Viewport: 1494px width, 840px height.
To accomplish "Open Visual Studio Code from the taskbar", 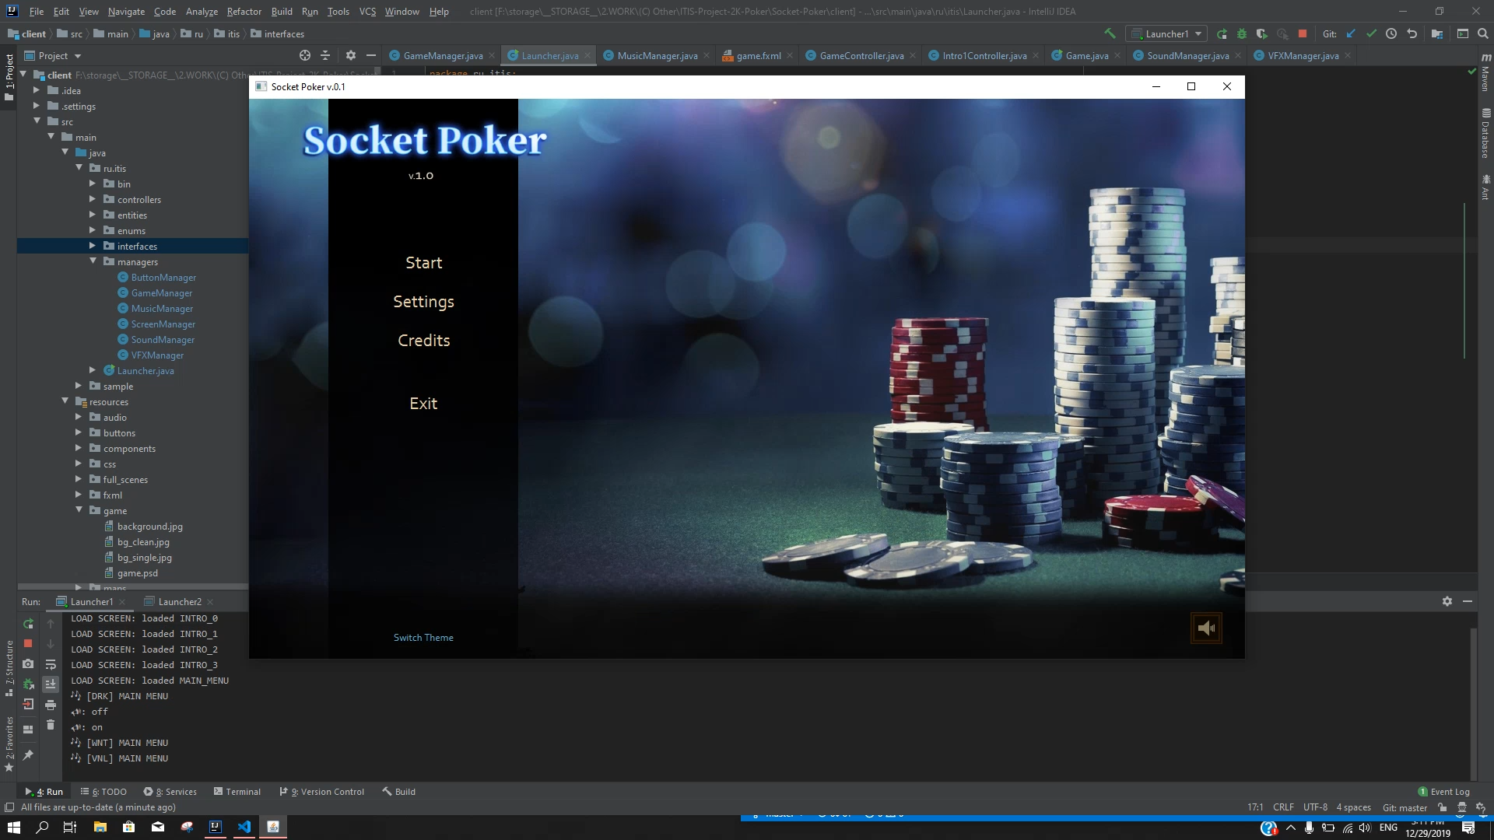I will [x=244, y=827].
